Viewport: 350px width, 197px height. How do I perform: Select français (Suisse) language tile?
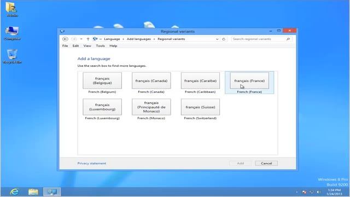point(200,107)
